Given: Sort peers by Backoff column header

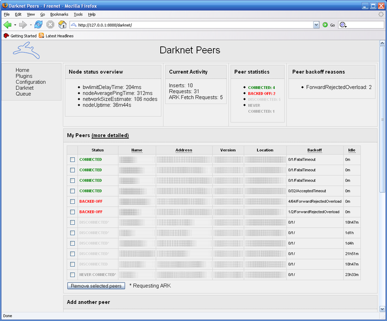Looking at the screenshot, I should 314,150.
